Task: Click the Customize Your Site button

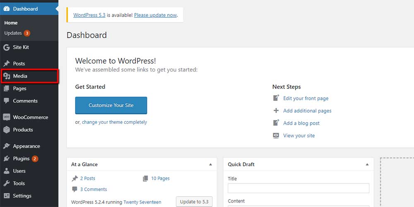Action: point(111,105)
